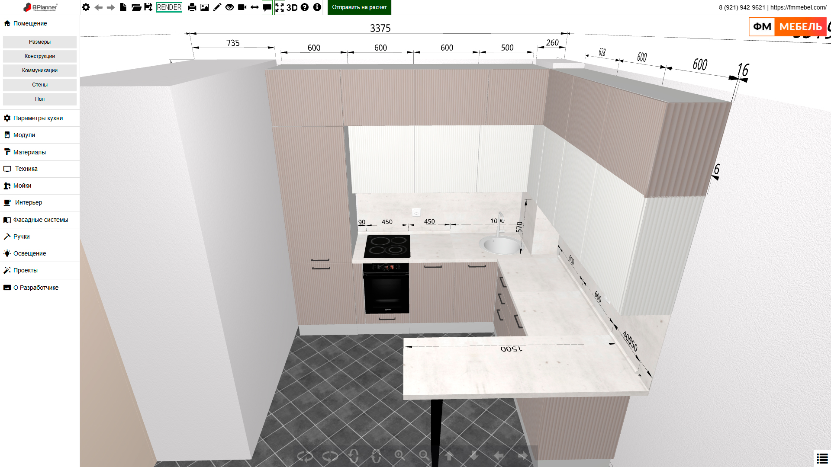Toggle the 3D view mode
The height and width of the screenshot is (467, 831).
tap(292, 7)
